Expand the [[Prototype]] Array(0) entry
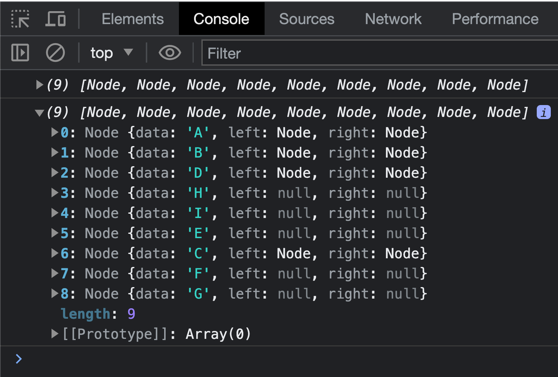The width and height of the screenshot is (558, 377). tap(55, 334)
